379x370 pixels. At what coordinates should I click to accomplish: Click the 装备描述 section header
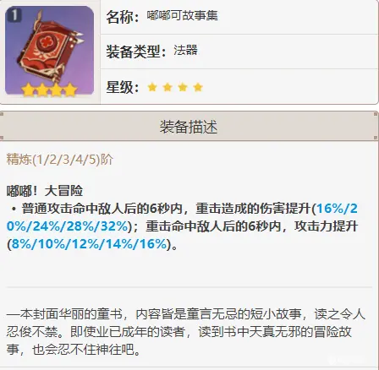189,127
